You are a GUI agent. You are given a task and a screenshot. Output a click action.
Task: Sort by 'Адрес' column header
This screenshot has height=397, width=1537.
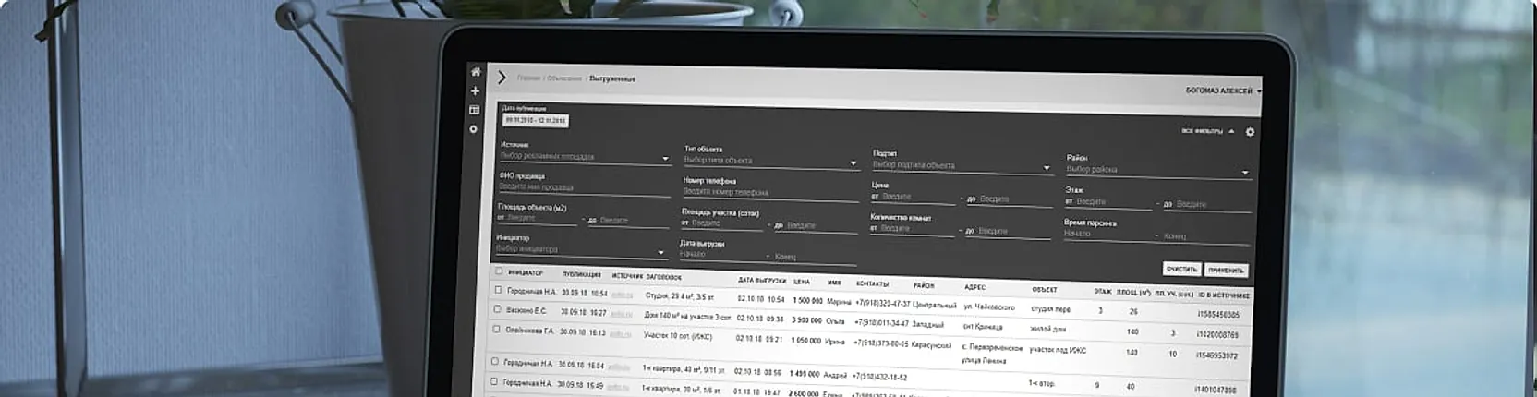pos(974,287)
